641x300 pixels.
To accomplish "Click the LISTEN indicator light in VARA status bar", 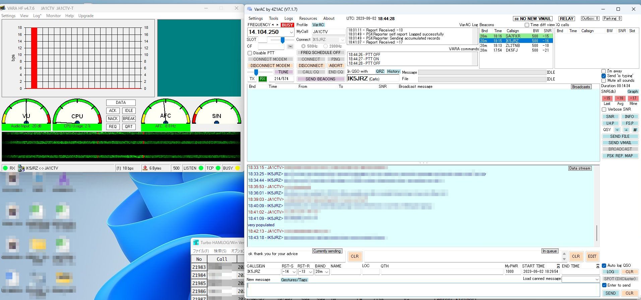I will pos(201,168).
